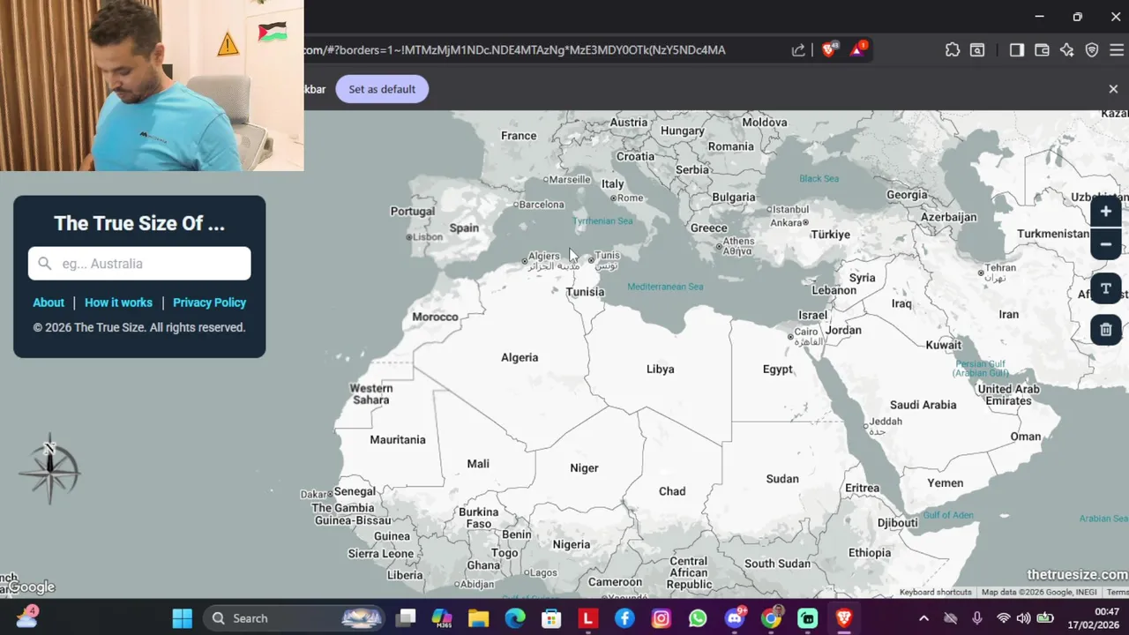Screen dimensions: 1129x635
Task: Open the About link
Action: pyautogui.click(x=49, y=303)
